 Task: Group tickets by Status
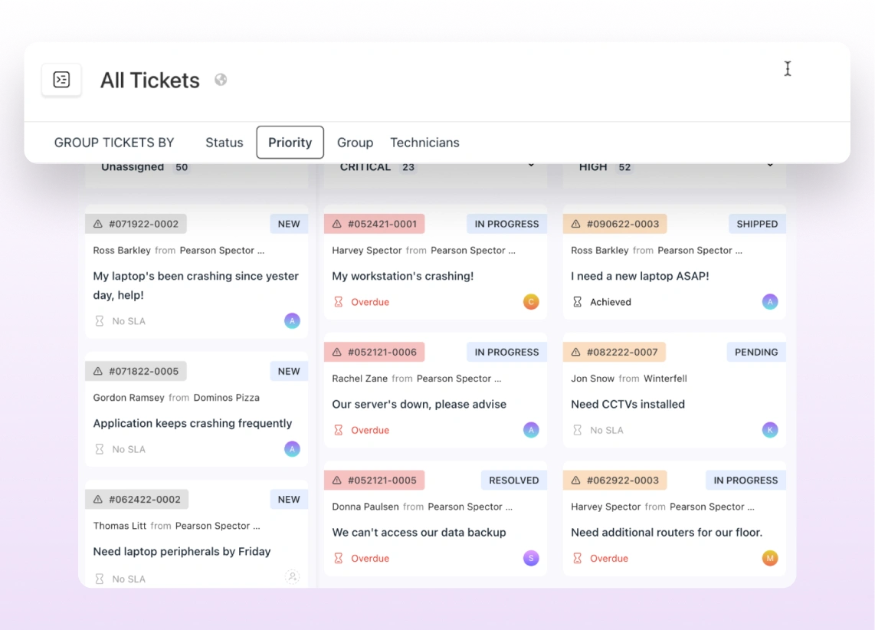click(224, 143)
